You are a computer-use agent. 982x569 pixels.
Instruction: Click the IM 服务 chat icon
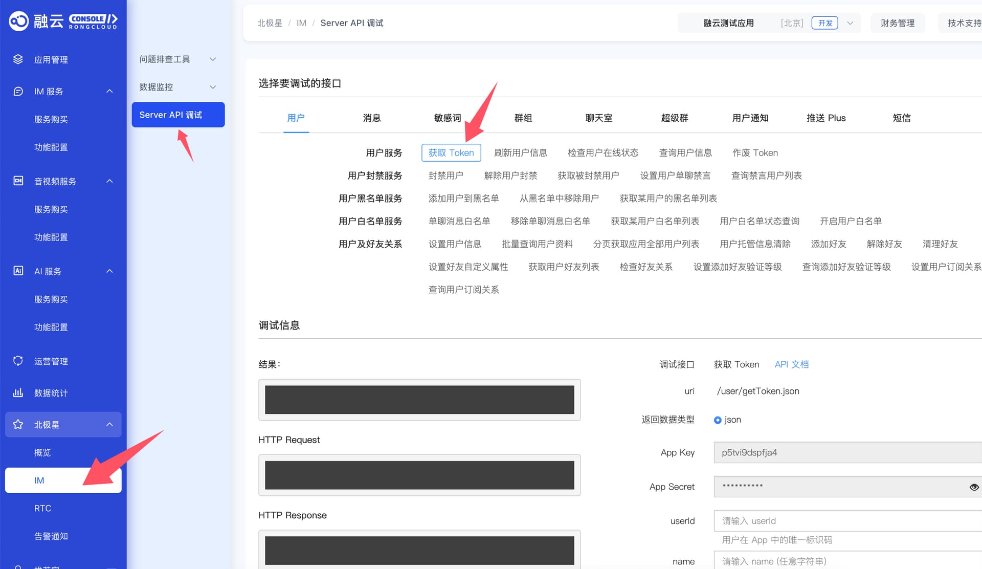[18, 91]
